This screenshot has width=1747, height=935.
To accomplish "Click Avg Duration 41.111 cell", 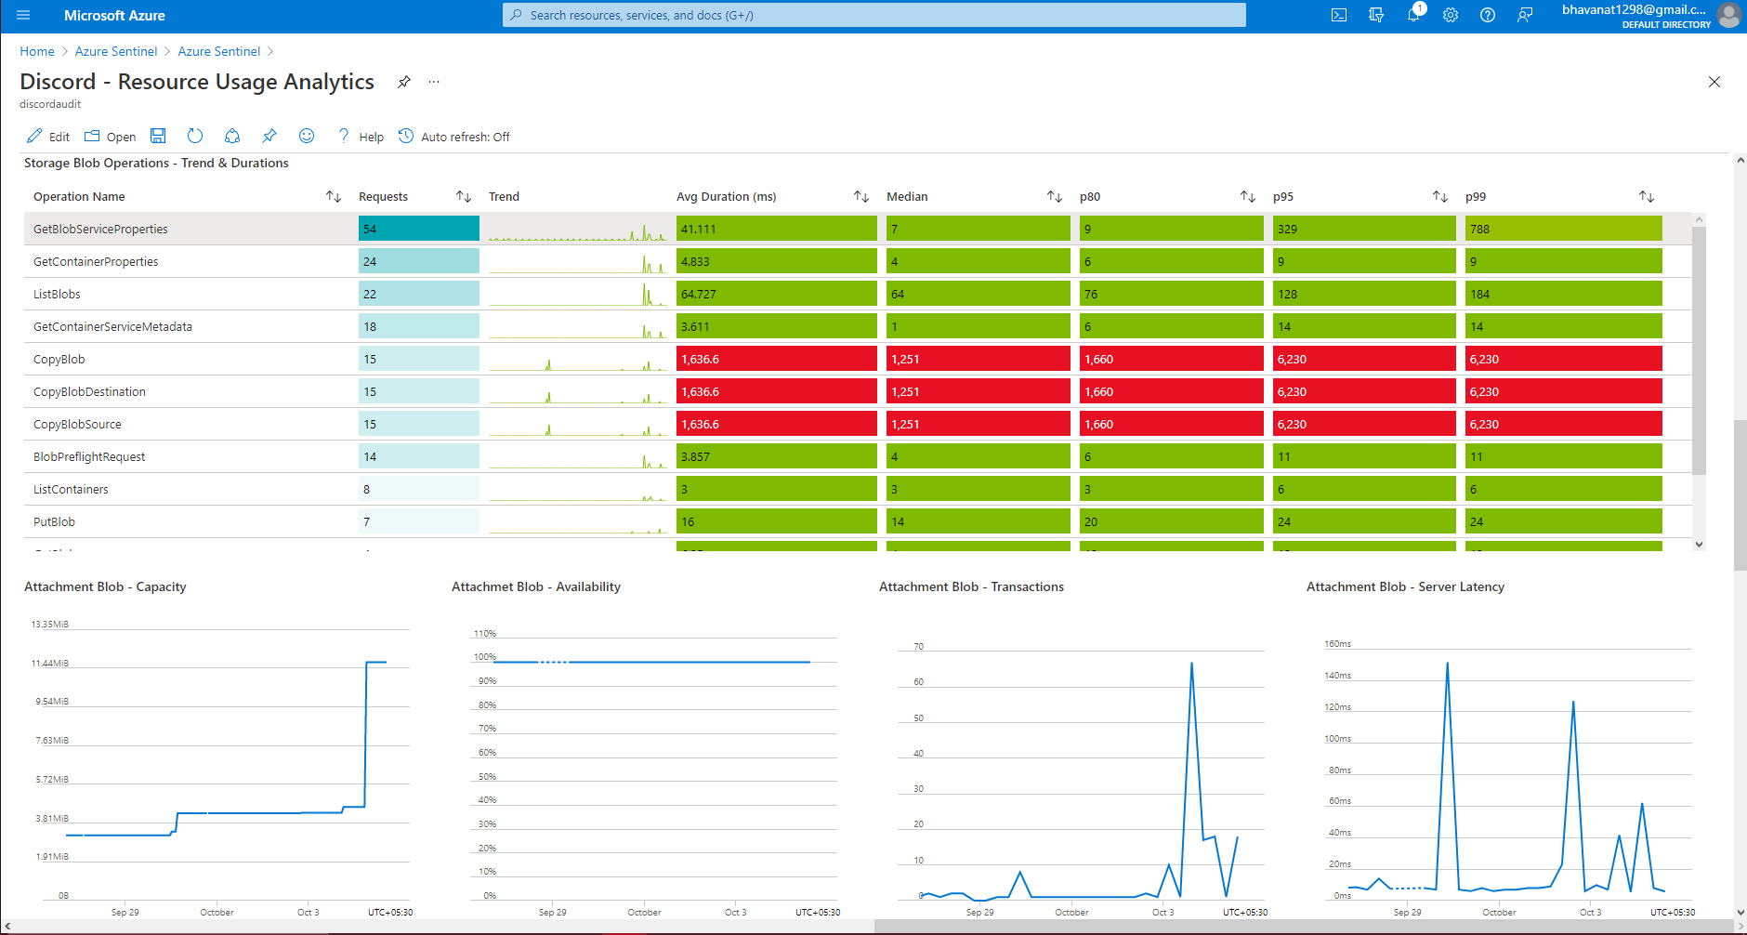I will coord(777,229).
